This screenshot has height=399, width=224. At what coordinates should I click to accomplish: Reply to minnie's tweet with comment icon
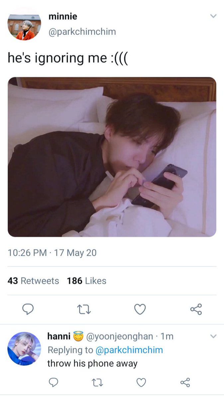28,309
